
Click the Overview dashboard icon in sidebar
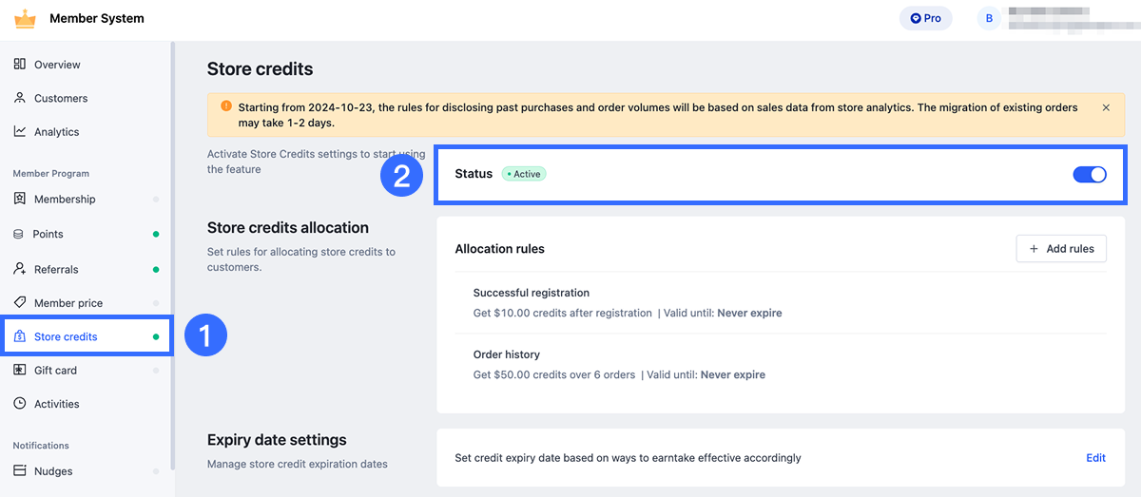19,65
